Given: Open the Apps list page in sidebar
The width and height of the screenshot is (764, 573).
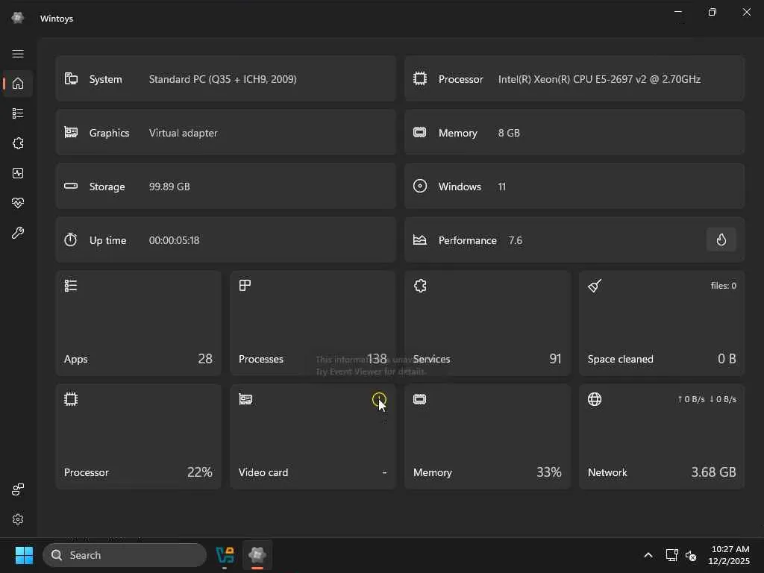Looking at the screenshot, I should tap(18, 113).
